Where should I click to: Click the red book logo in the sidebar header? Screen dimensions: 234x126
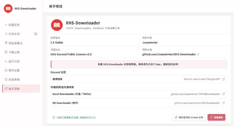click(x=8, y=8)
